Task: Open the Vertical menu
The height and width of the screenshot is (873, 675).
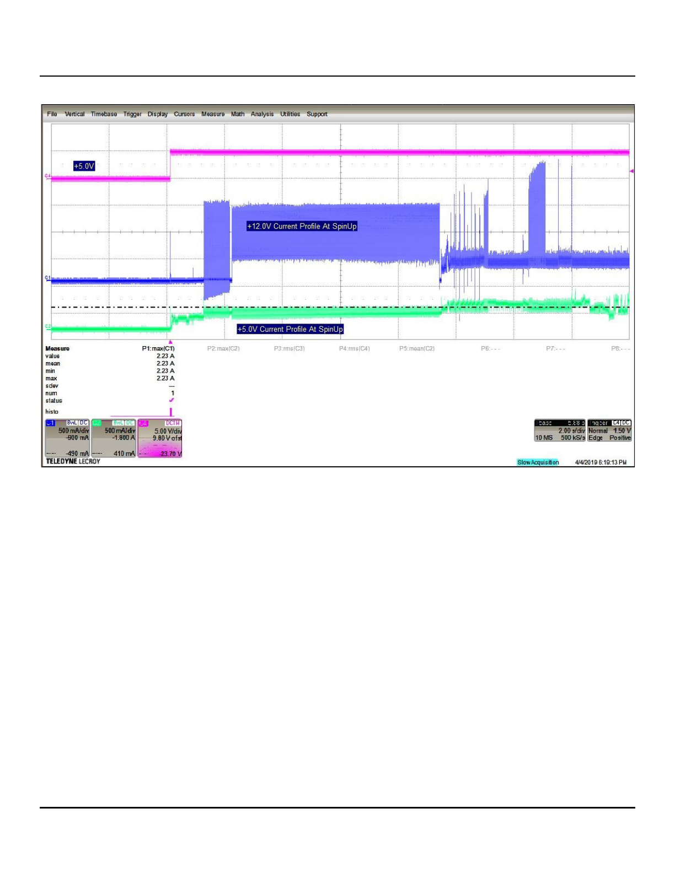Action: (x=74, y=114)
